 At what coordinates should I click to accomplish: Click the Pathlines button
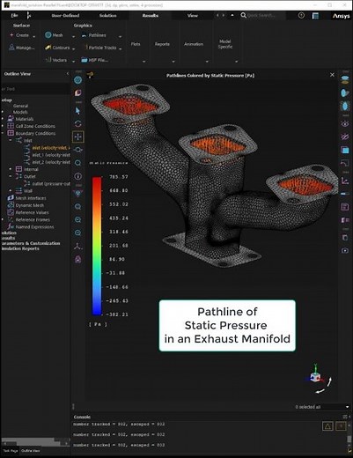94,35
